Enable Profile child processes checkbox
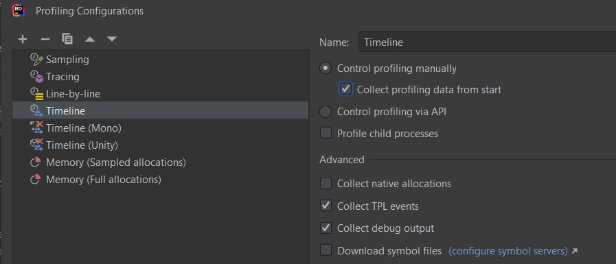The image size is (616, 264). [x=326, y=133]
